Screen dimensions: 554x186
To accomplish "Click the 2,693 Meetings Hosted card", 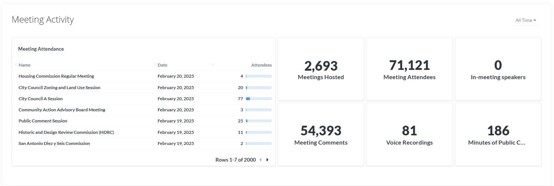I will tap(321, 69).
